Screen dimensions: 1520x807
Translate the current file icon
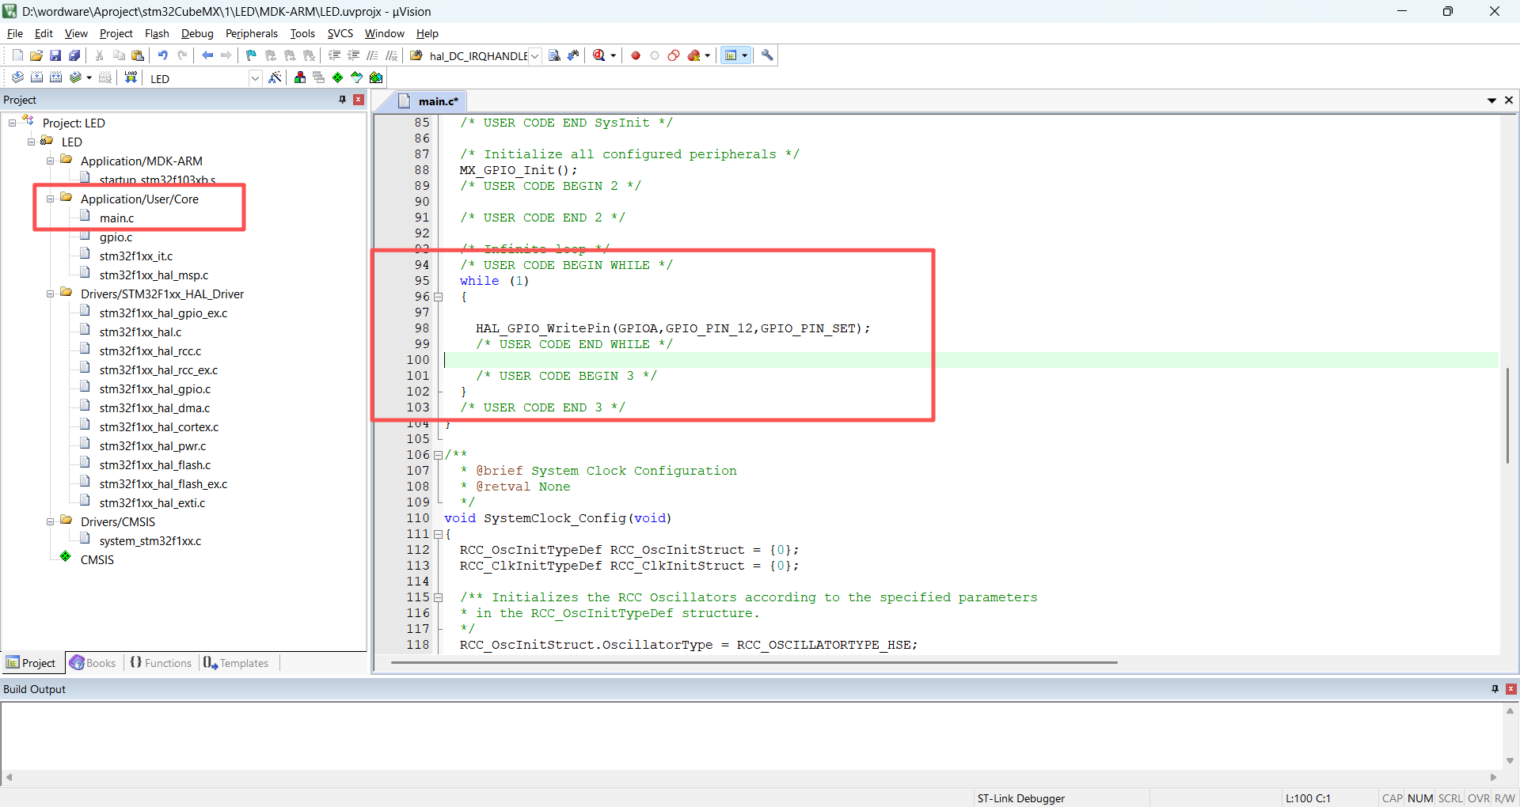coord(17,78)
